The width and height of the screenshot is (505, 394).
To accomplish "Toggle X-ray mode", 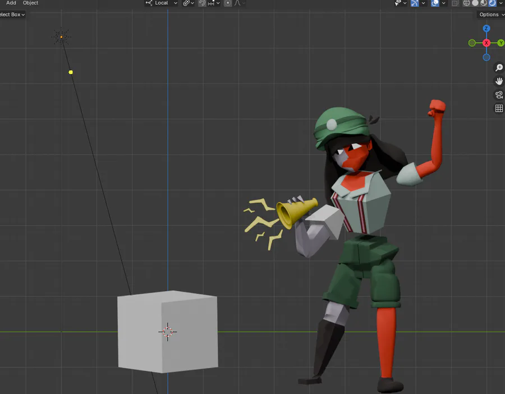I will coord(454,3).
